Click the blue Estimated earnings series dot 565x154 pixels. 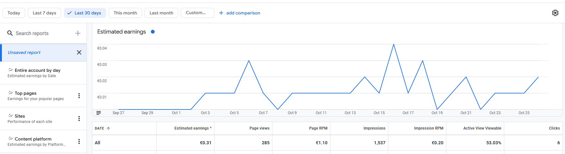pos(153,32)
